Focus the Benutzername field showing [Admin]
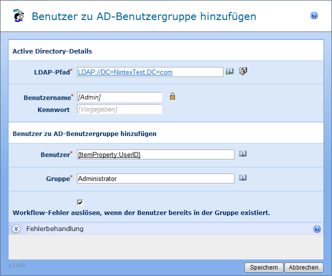Viewport: 332px width, 276px height. click(119, 97)
